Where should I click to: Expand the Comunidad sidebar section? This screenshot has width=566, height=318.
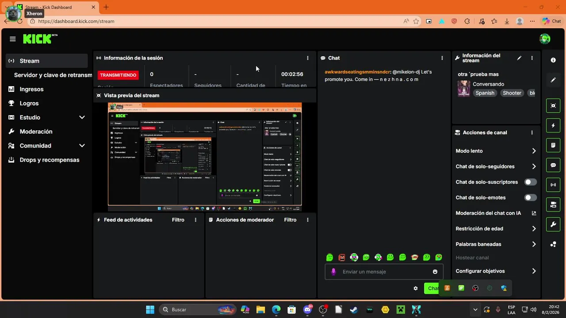(x=82, y=146)
